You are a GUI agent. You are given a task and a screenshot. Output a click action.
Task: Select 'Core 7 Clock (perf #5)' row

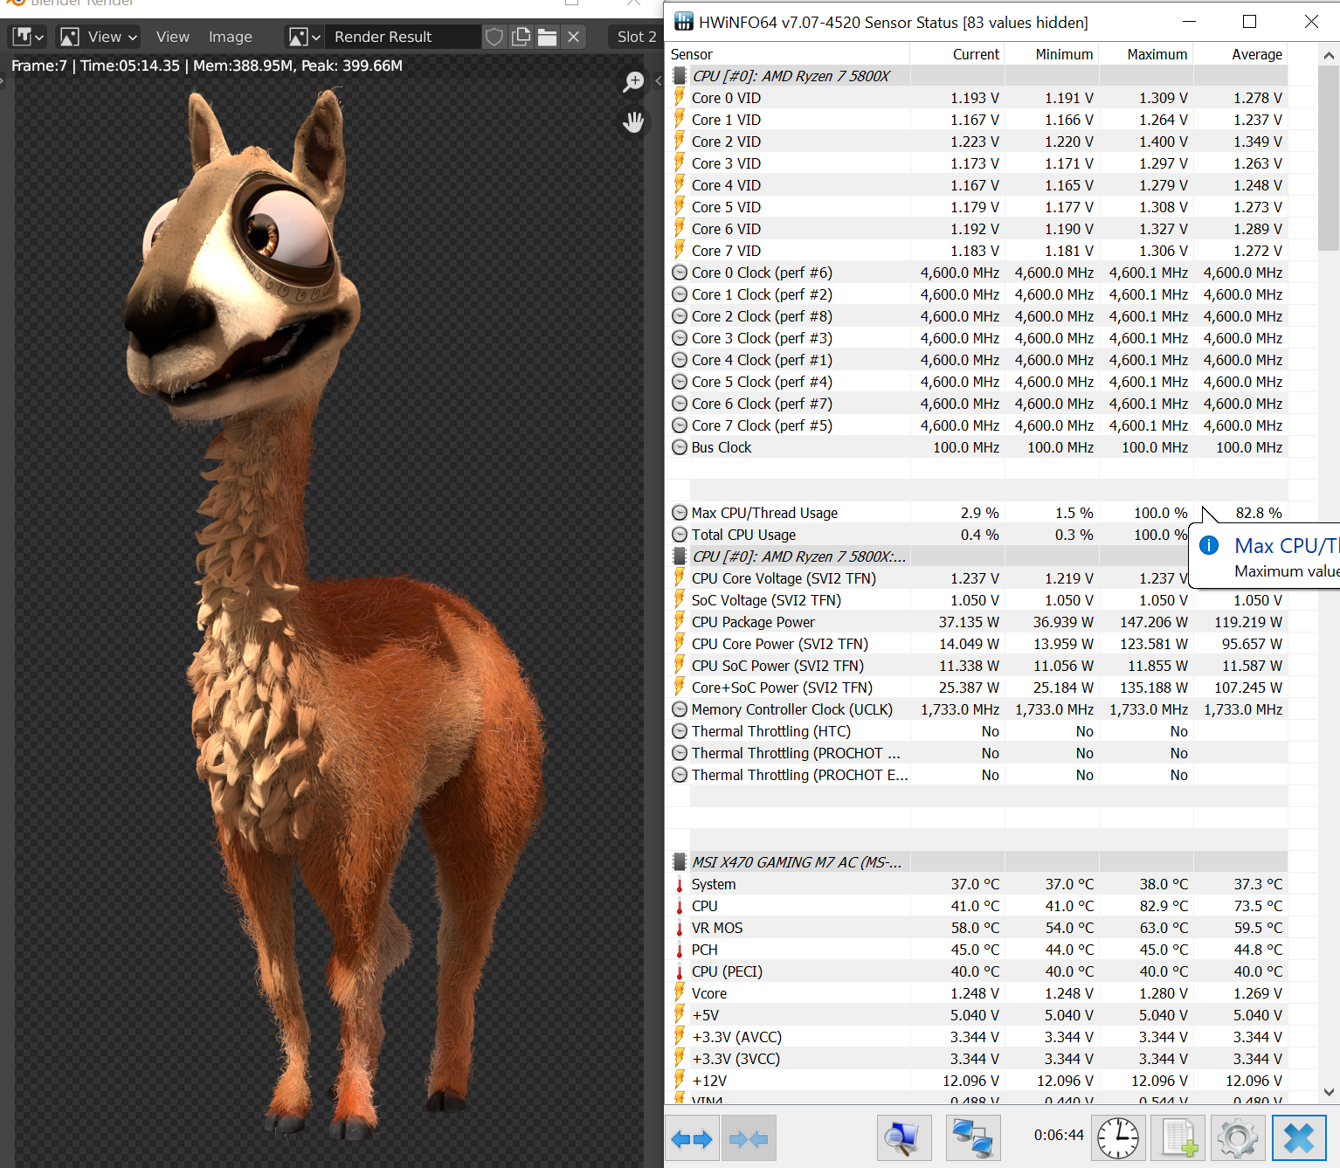pos(977,425)
